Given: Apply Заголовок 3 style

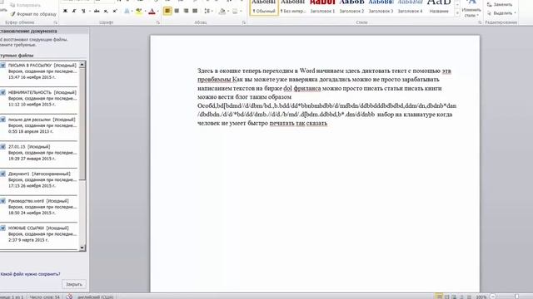Looking at the screenshot, I should [381, 7].
